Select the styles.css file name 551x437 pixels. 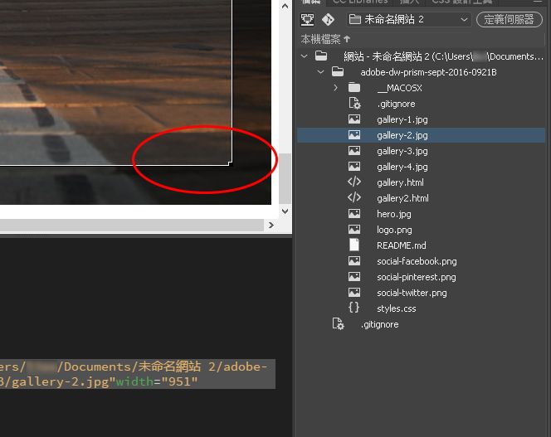click(397, 308)
